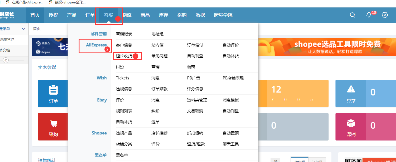396x162 pixels.
Task: Select 折扣促销 menu entry
Action: pos(195,133)
